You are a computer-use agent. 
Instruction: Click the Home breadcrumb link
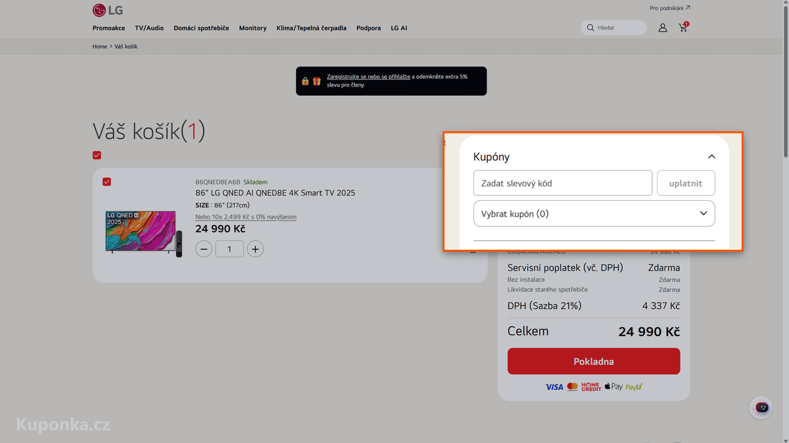click(x=99, y=47)
